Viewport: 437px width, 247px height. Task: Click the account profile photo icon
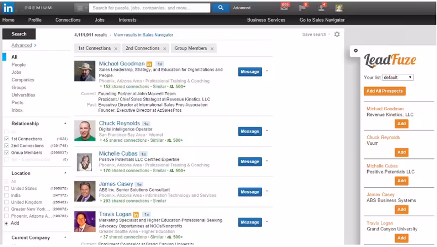339,8
